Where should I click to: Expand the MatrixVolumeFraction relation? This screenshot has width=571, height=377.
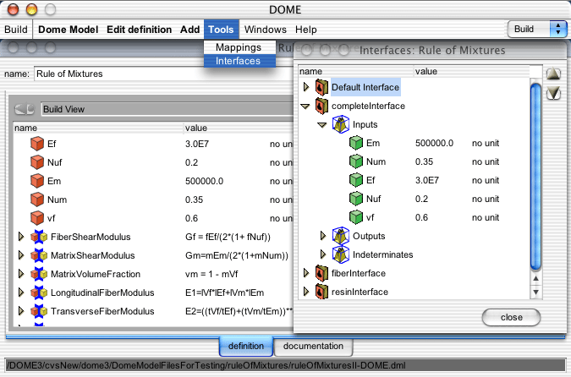(x=21, y=274)
